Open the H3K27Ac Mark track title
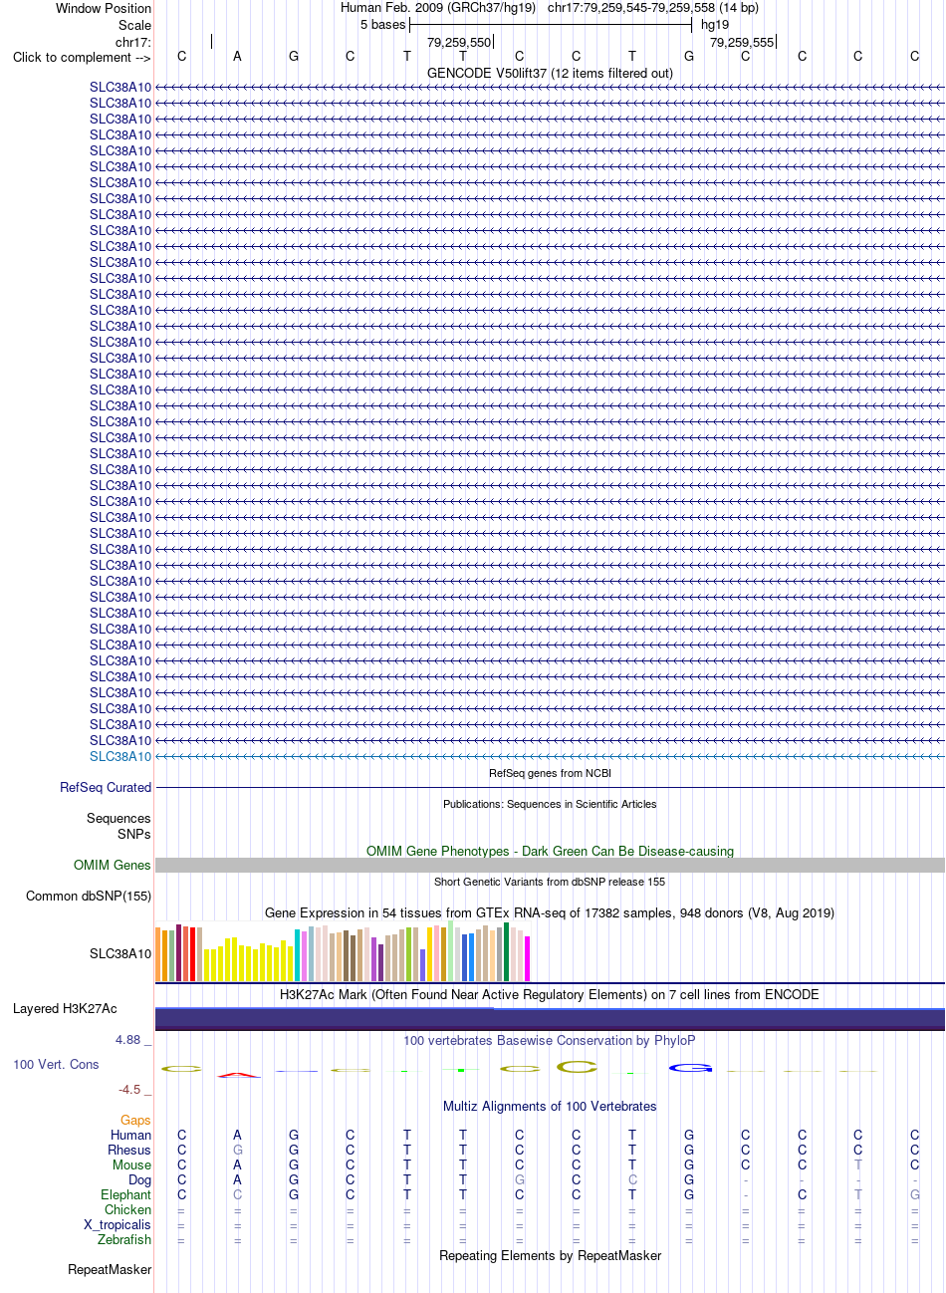946x1293 pixels. 550,994
